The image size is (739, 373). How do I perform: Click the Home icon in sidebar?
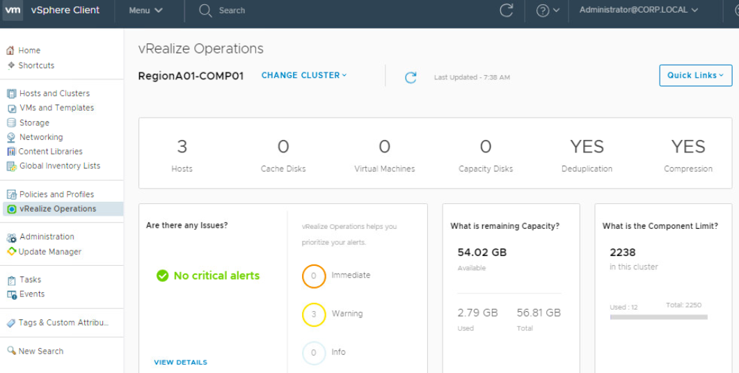[10, 50]
